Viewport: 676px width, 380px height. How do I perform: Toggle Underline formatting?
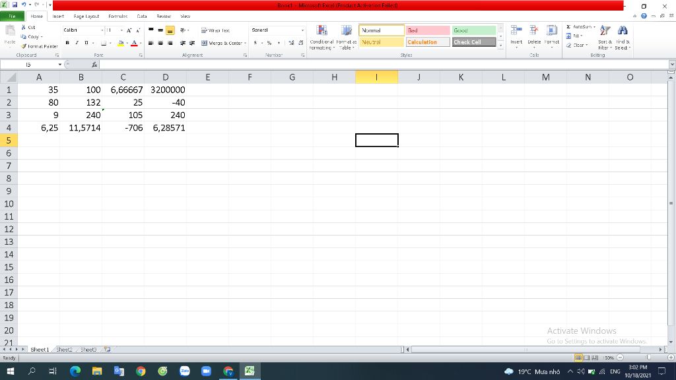click(86, 43)
